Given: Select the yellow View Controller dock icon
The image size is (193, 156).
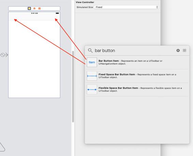Looking at the screenshot, I should [x=29, y=9].
